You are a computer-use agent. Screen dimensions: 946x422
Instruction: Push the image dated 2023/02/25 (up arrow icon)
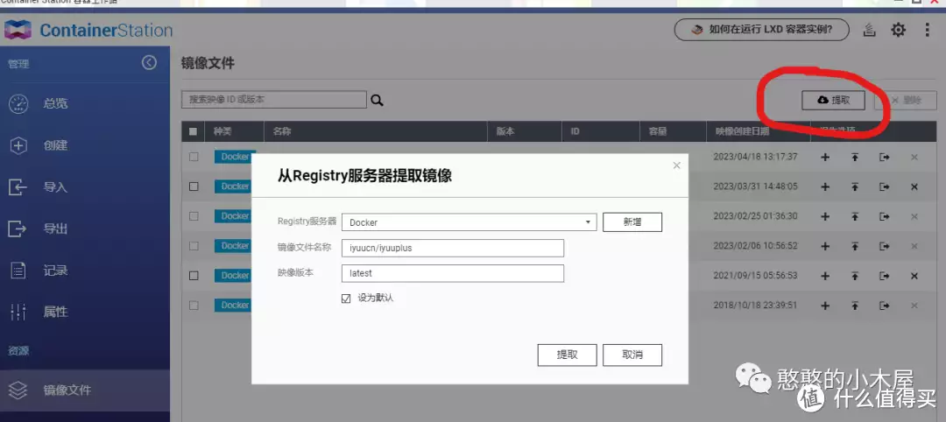(x=854, y=216)
